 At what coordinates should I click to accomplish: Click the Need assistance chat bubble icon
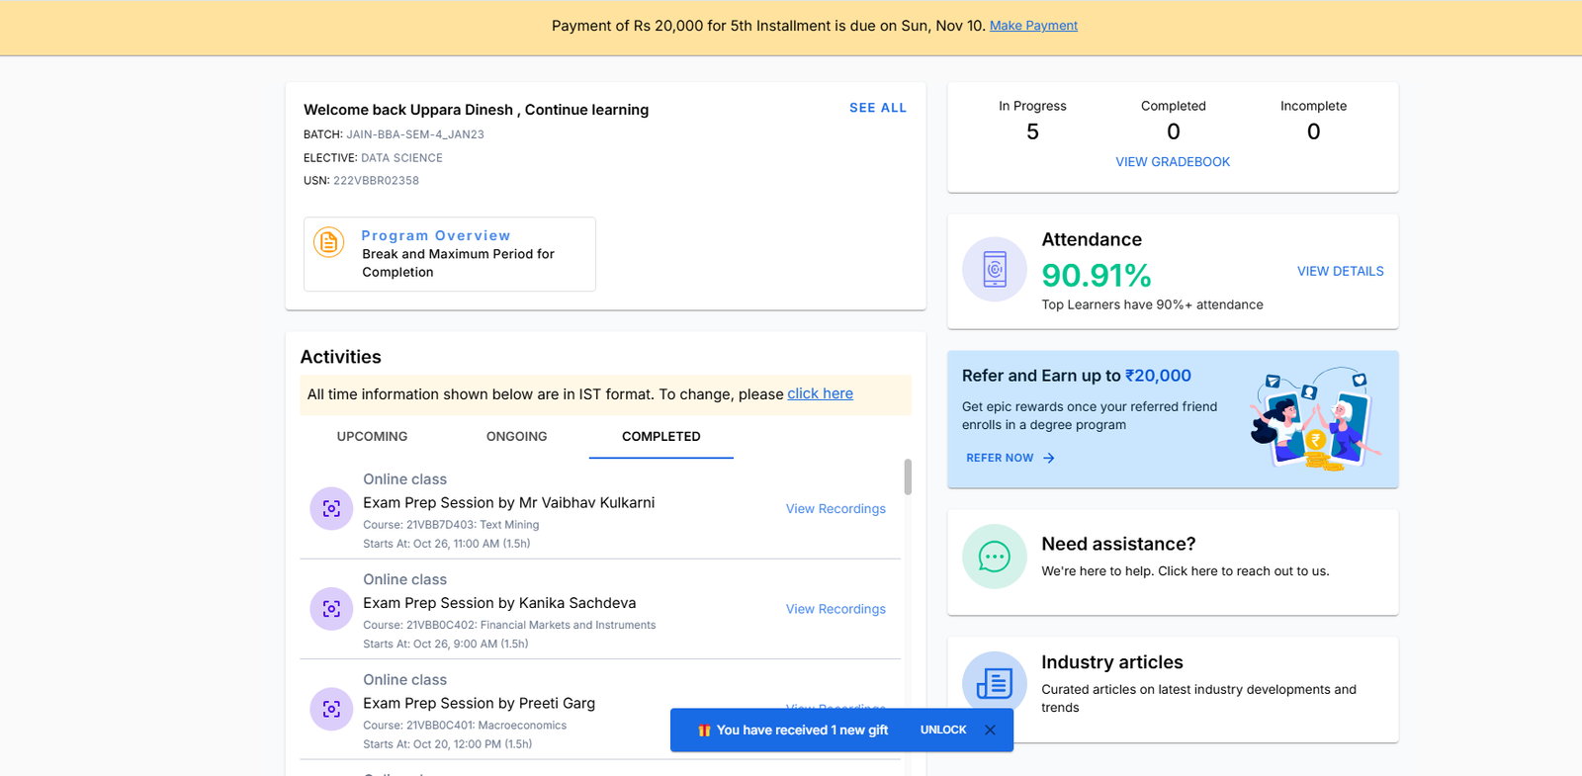[x=994, y=557]
